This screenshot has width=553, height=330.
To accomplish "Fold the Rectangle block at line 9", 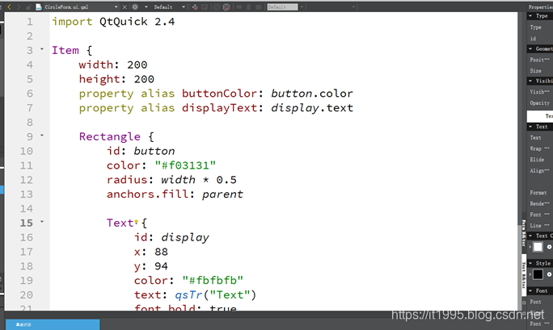I will pos(42,135).
